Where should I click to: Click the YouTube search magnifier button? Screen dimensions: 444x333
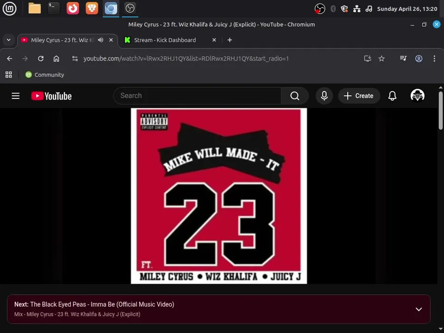point(295,96)
